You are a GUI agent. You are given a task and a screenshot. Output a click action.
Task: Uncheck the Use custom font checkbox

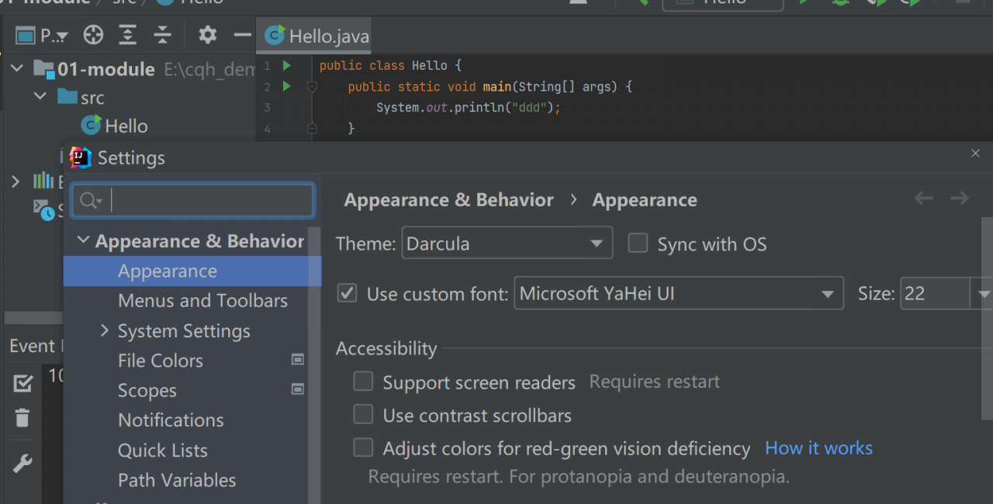pos(347,293)
